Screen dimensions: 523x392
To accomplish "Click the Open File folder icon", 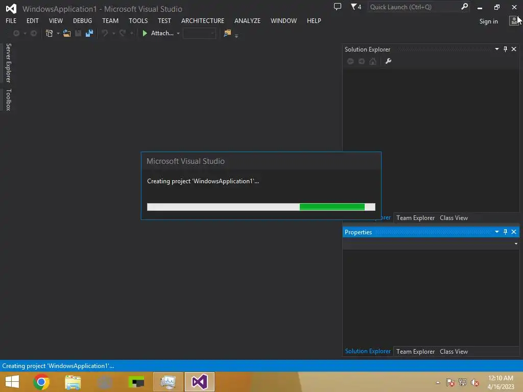I will (x=67, y=33).
